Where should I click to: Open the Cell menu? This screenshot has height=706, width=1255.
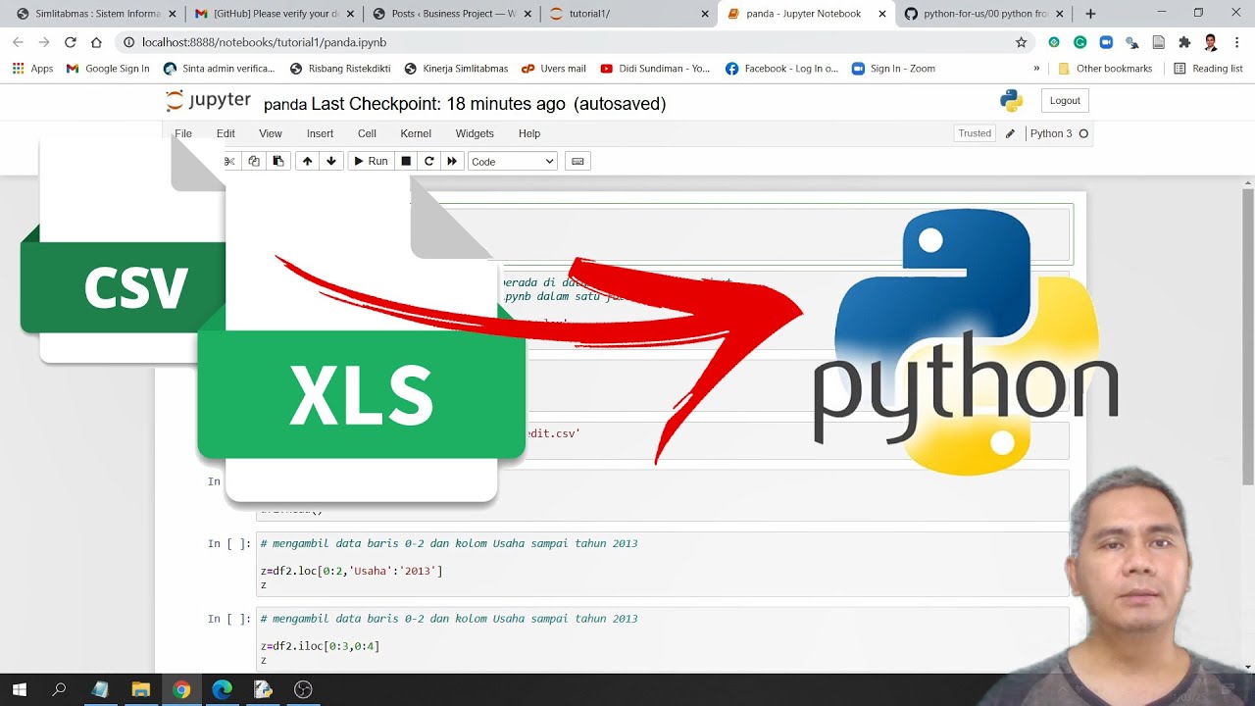coord(367,133)
